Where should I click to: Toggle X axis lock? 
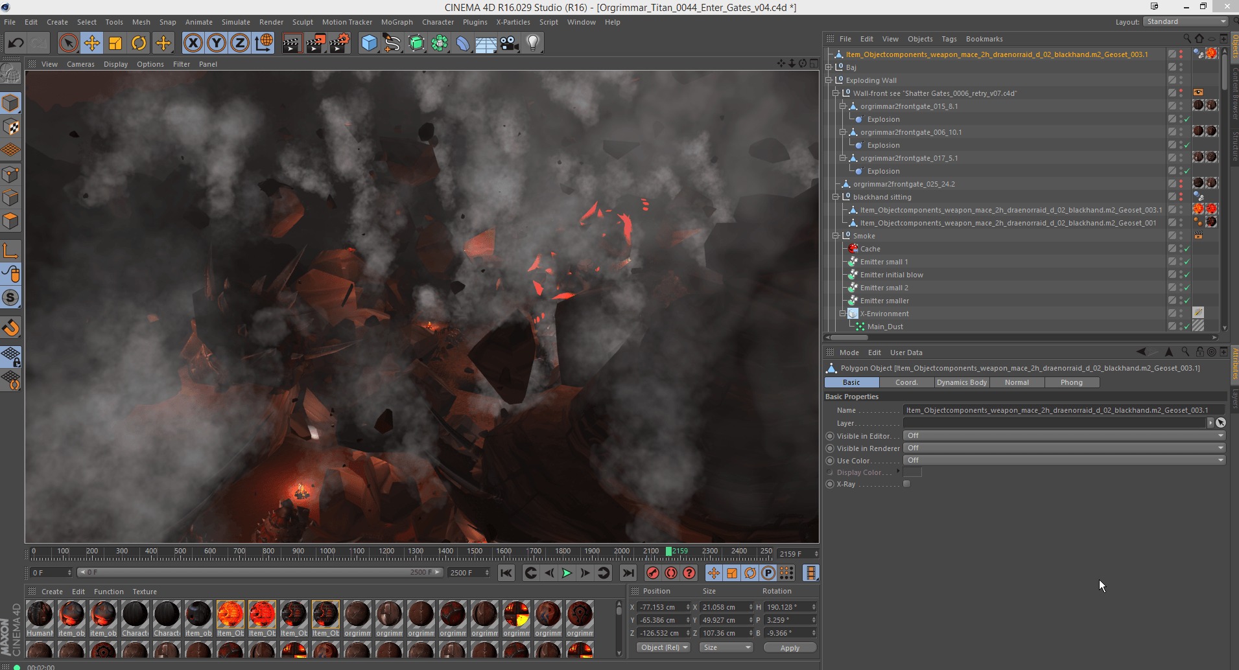click(x=193, y=43)
